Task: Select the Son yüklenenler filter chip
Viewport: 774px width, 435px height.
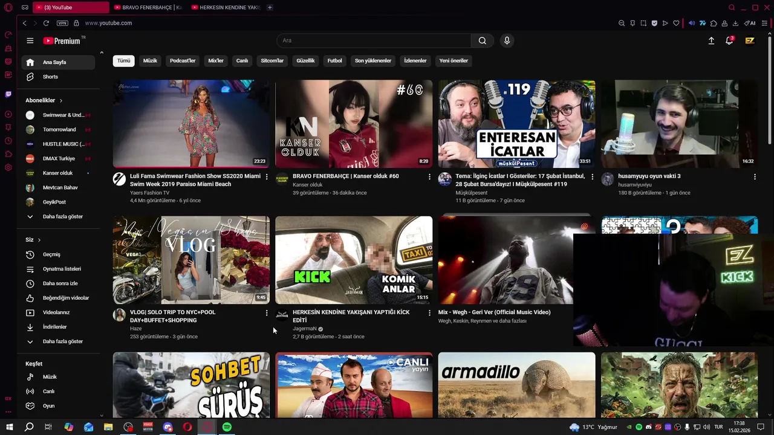Action: (373, 60)
